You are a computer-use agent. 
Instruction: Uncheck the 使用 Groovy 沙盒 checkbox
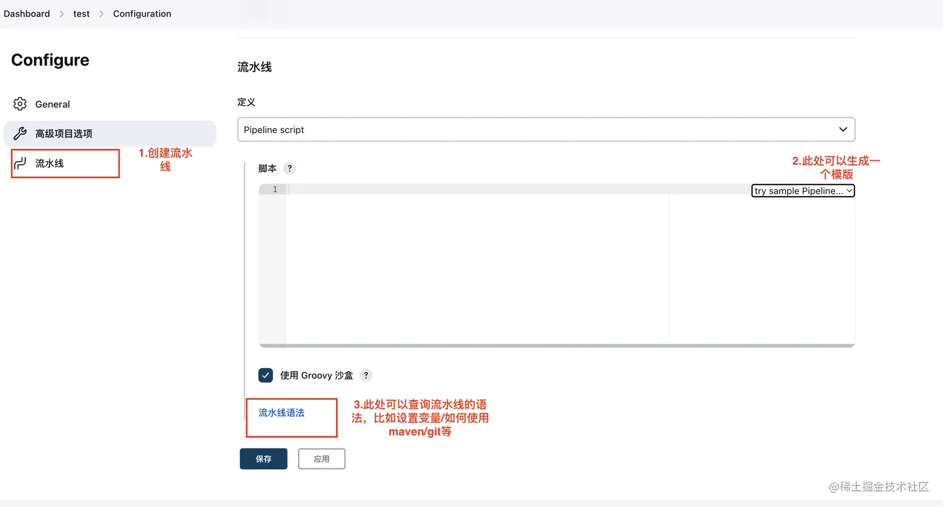click(266, 375)
